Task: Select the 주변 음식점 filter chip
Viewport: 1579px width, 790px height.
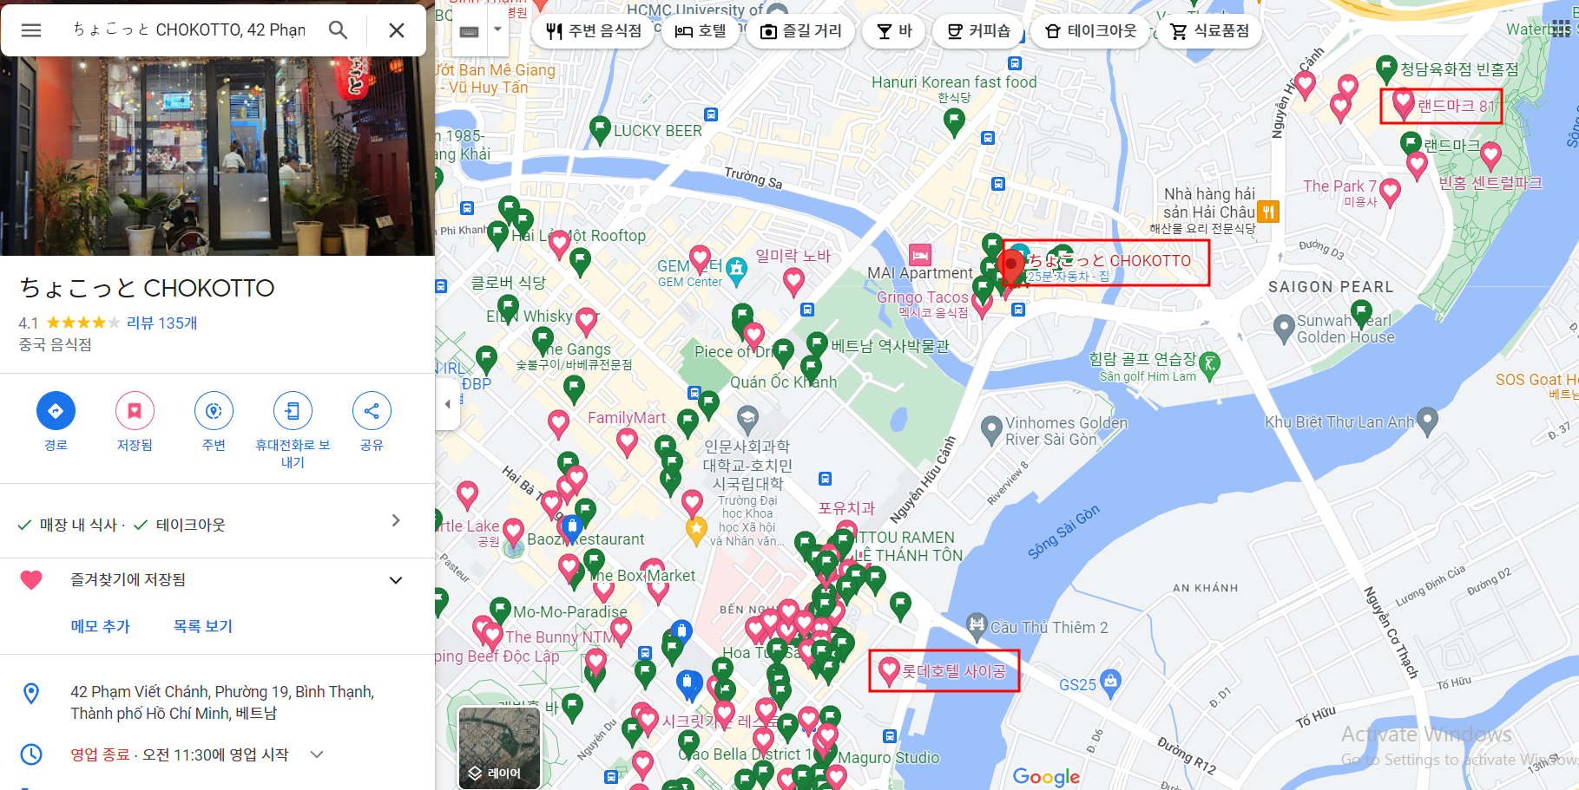Action: pyautogui.click(x=594, y=31)
